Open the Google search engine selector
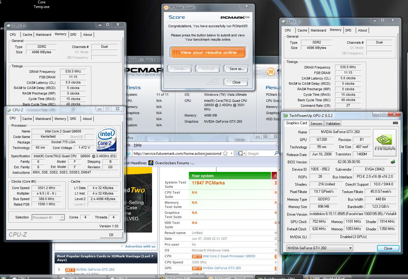Image resolution: width=408 pixels, height=279 pixels. [x=242, y=154]
